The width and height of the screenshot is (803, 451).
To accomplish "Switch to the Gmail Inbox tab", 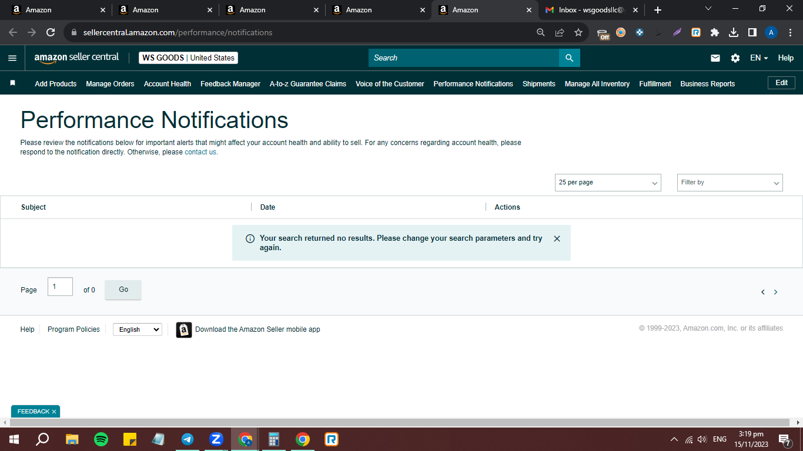I will (590, 10).
